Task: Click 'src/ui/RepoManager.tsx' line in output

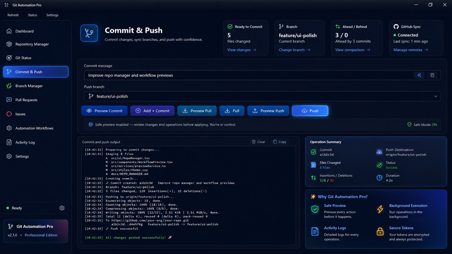Action: coord(130,158)
